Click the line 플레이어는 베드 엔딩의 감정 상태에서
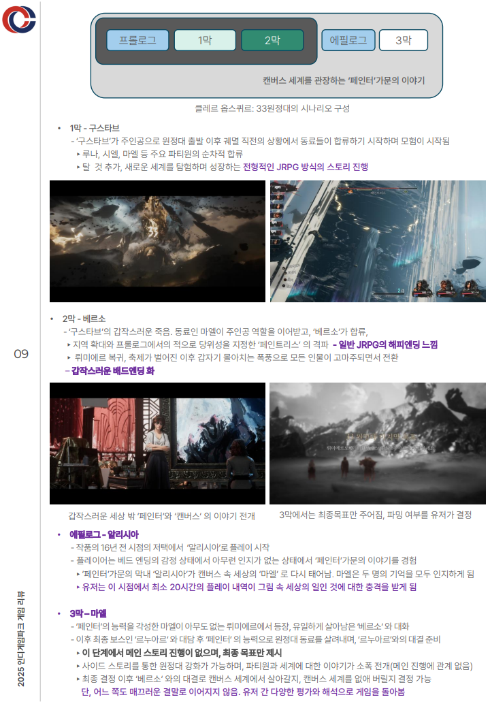The width and height of the screenshot is (490, 708). 244,560
